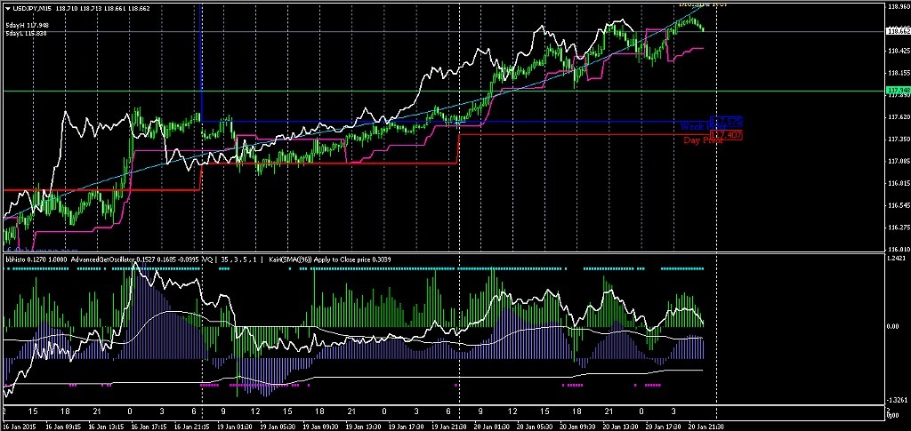Click the 116.545 price scale value
The image size is (911, 431).
click(x=899, y=205)
